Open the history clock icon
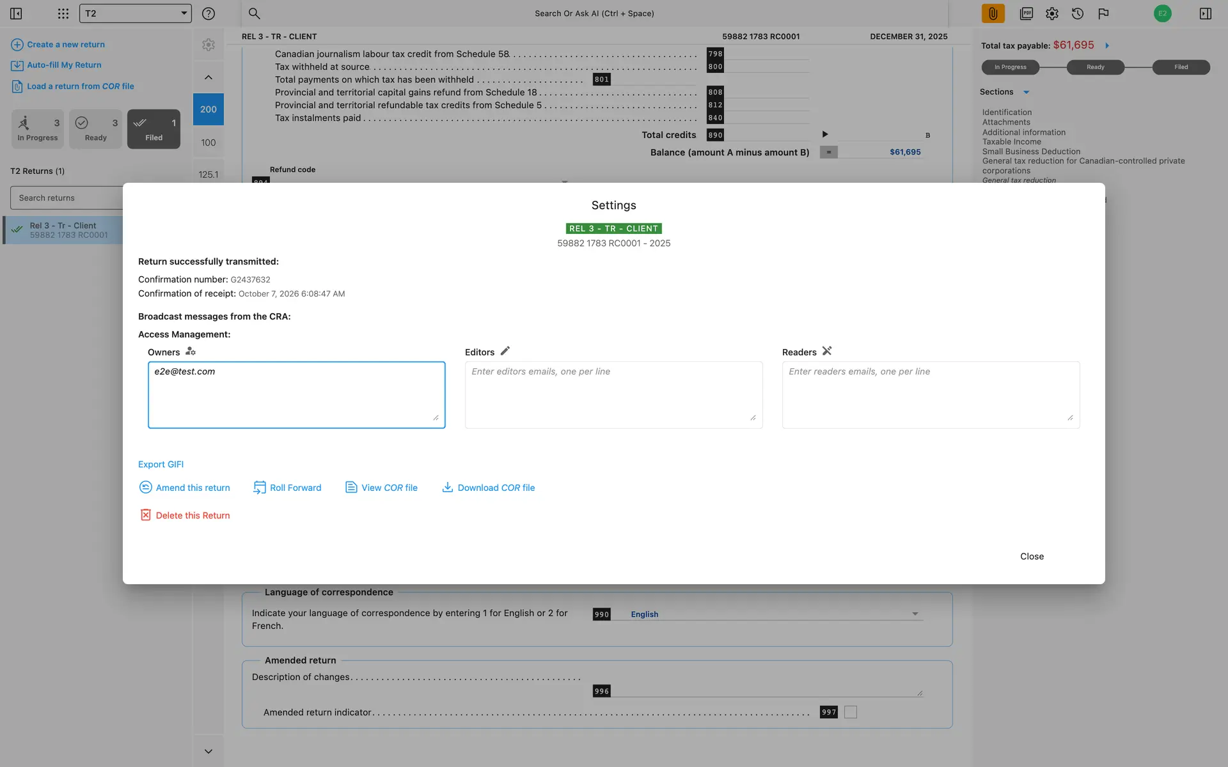Screen dimensions: 1228x767 click(1078, 13)
